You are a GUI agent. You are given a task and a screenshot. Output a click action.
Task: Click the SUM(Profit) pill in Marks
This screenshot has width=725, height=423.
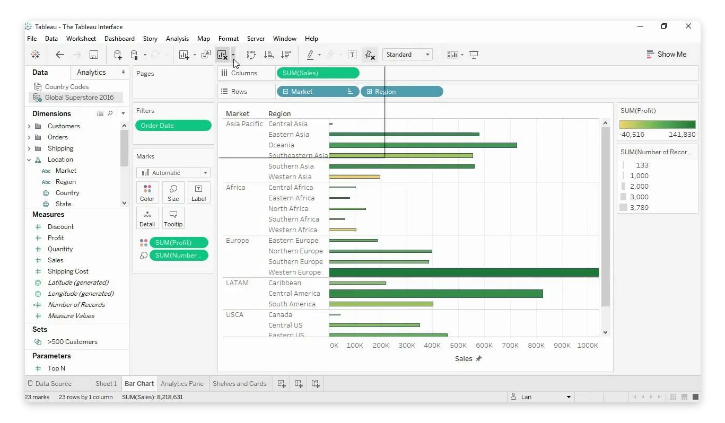point(179,243)
